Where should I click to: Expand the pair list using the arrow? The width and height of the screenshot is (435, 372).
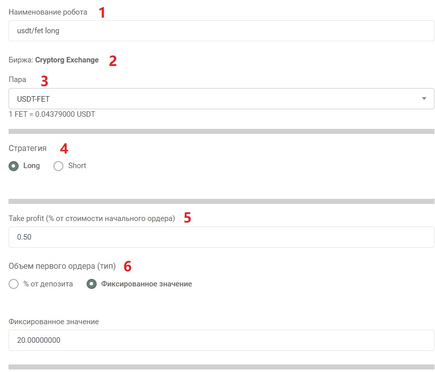(x=424, y=99)
